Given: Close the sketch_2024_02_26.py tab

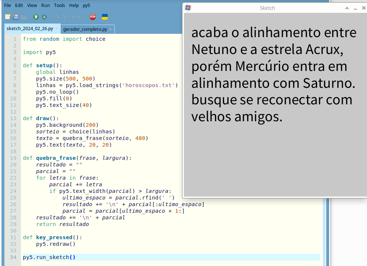Looking at the screenshot, I should pyautogui.click(x=56, y=29).
